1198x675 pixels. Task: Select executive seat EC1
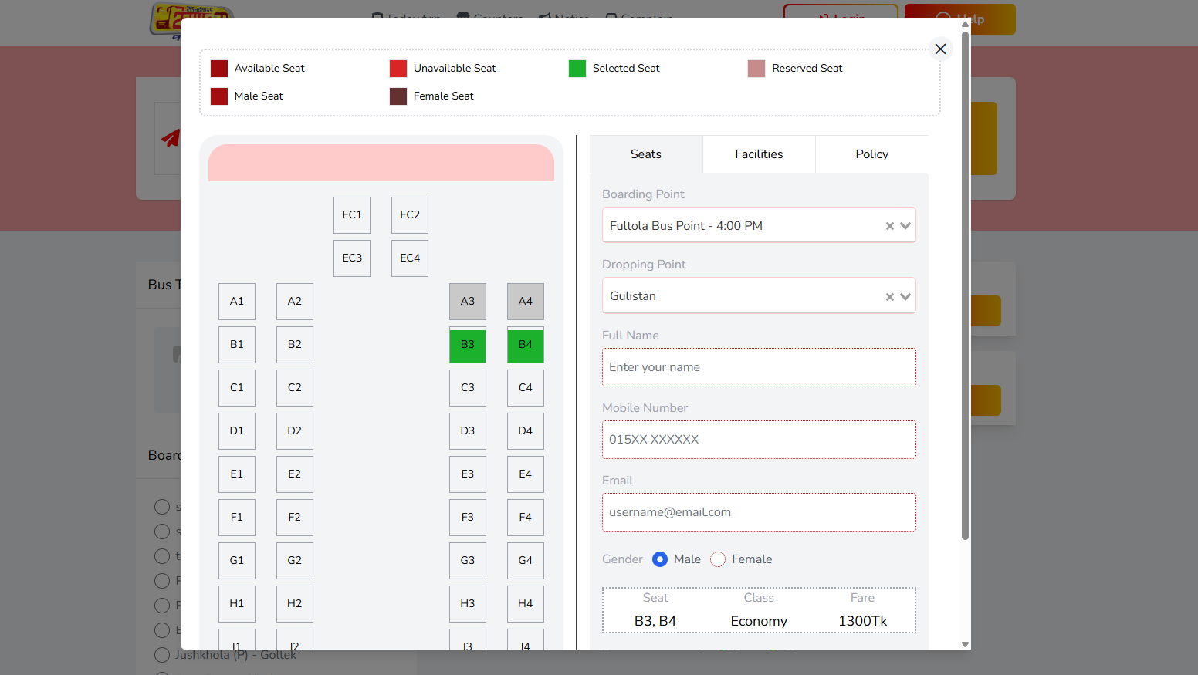[352, 214]
